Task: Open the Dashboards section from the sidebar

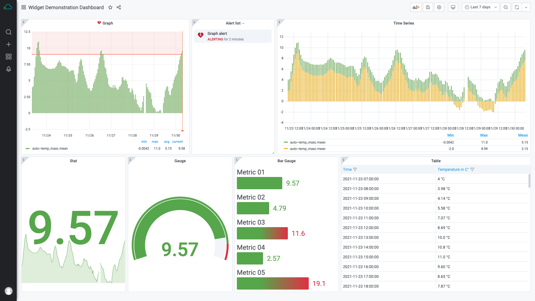Action: pyautogui.click(x=8, y=56)
